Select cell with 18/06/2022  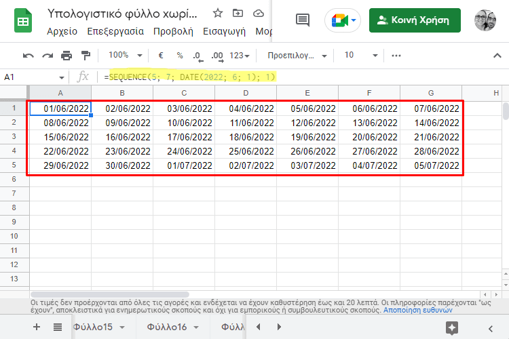pyautogui.click(x=246, y=137)
